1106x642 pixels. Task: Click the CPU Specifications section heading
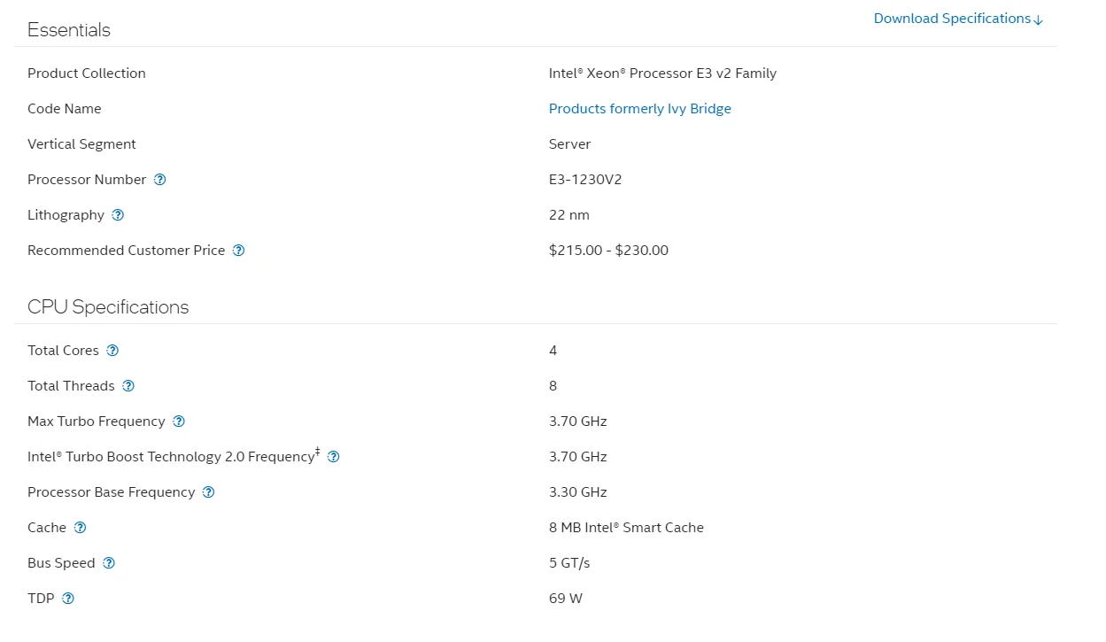(x=108, y=307)
